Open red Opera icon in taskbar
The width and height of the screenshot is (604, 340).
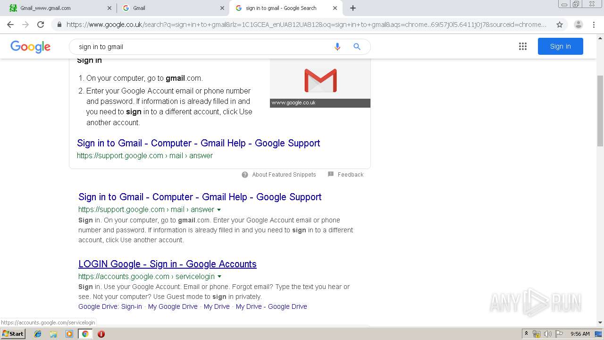101,334
